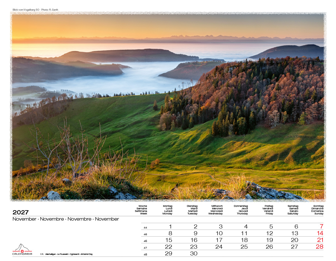This screenshot has width=336, height=261.
Task: Click the 'Montag' Monday column header
Action: click(167, 206)
